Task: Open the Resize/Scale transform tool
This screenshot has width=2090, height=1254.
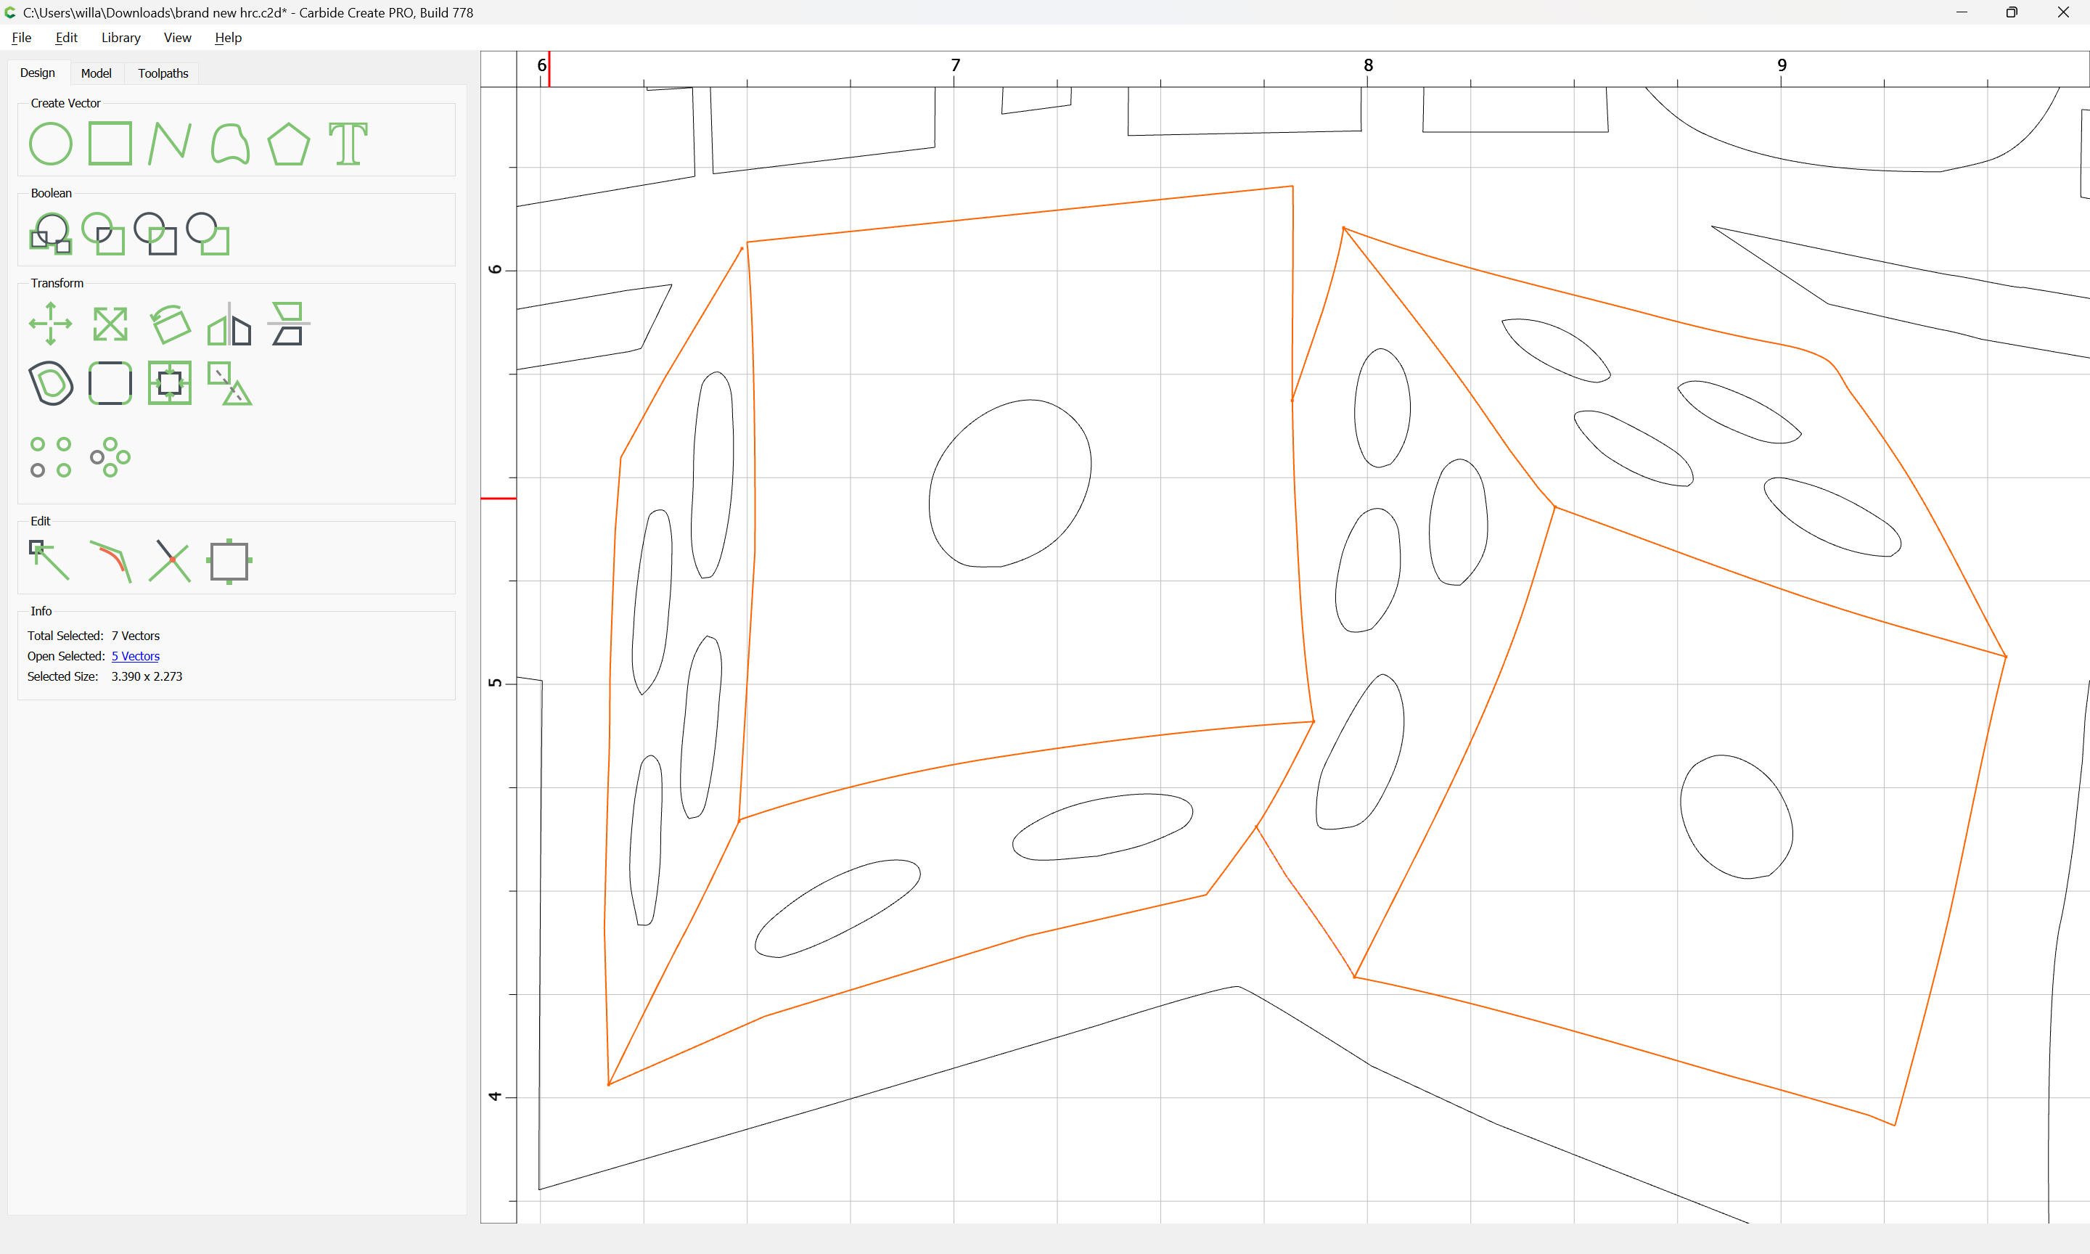Action: pos(110,324)
